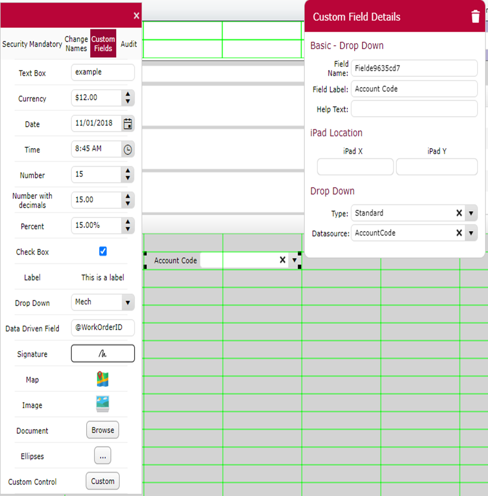The image size is (488, 496).
Task: Click the Currency field stepper arrows
Action: point(128,98)
